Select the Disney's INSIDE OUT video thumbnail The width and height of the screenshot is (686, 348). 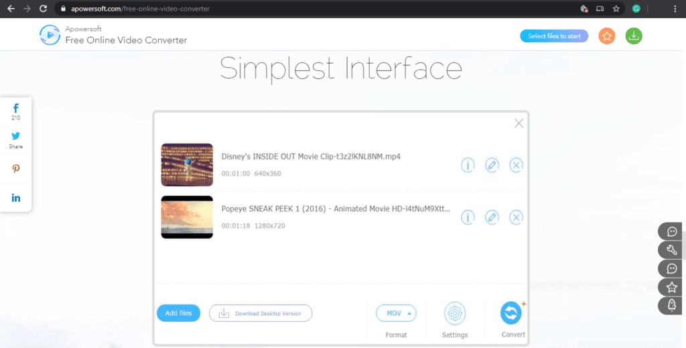click(x=187, y=164)
